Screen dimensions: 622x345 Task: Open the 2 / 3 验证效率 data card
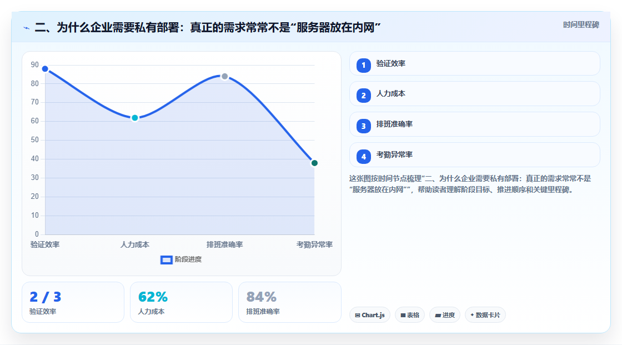click(73, 302)
